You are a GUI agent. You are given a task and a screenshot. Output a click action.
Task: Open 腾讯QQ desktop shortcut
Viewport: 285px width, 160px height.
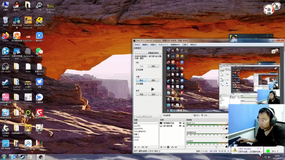(17, 6)
